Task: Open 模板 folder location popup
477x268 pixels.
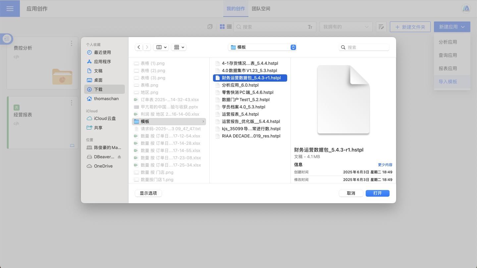Action: [262, 47]
